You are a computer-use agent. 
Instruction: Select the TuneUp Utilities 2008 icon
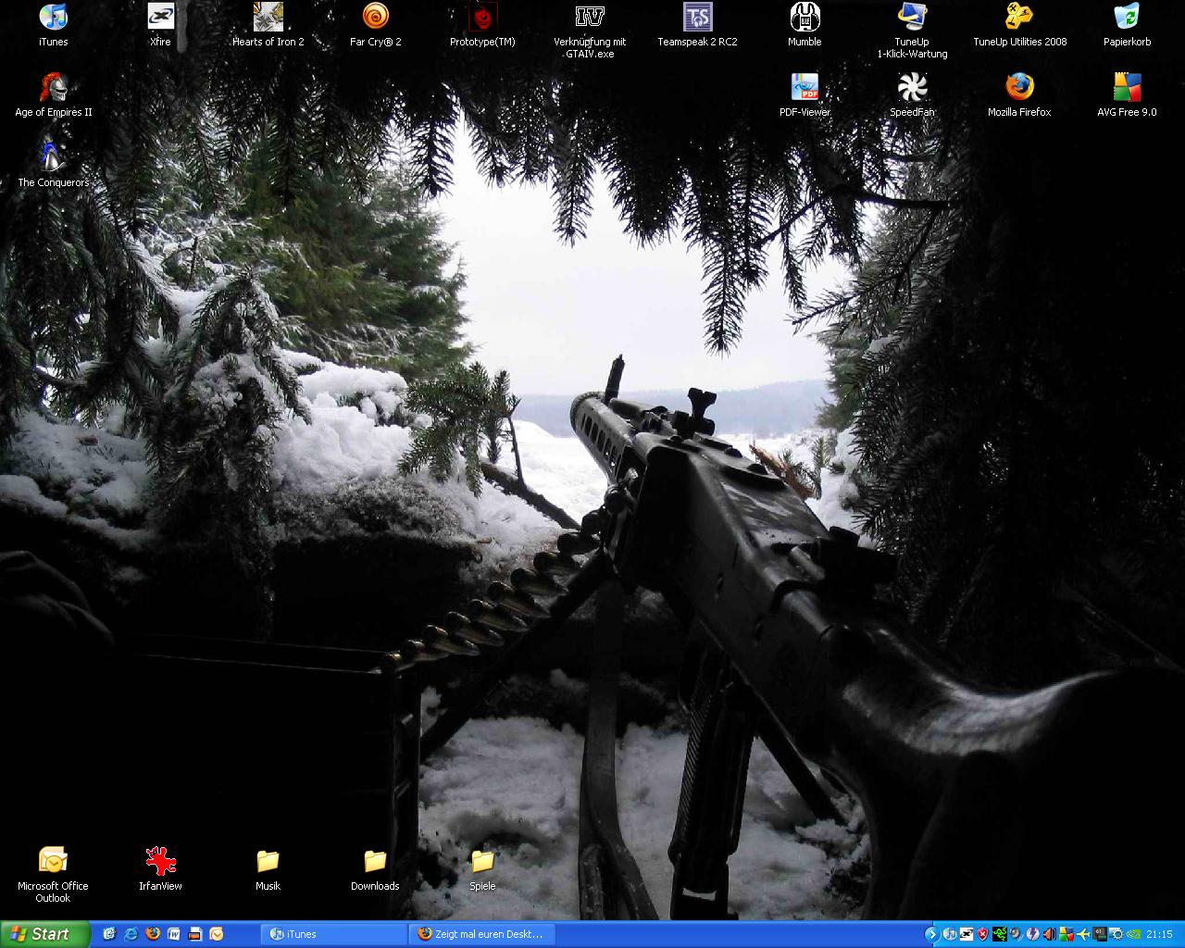(1019, 25)
